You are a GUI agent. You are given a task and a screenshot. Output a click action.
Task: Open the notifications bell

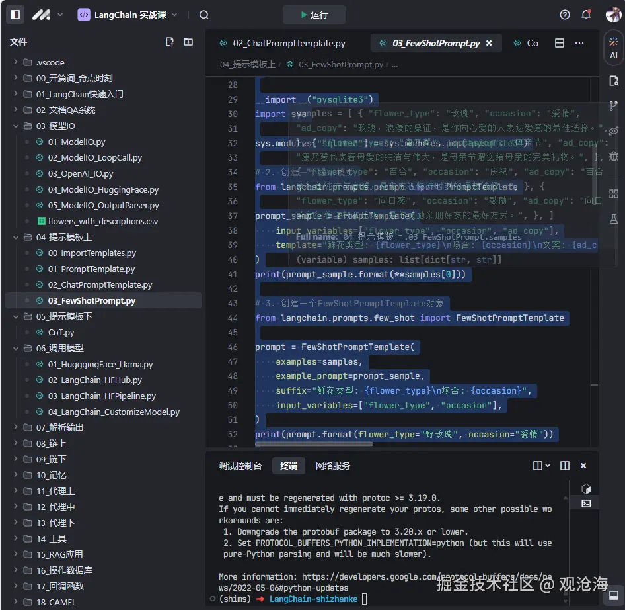[585, 15]
